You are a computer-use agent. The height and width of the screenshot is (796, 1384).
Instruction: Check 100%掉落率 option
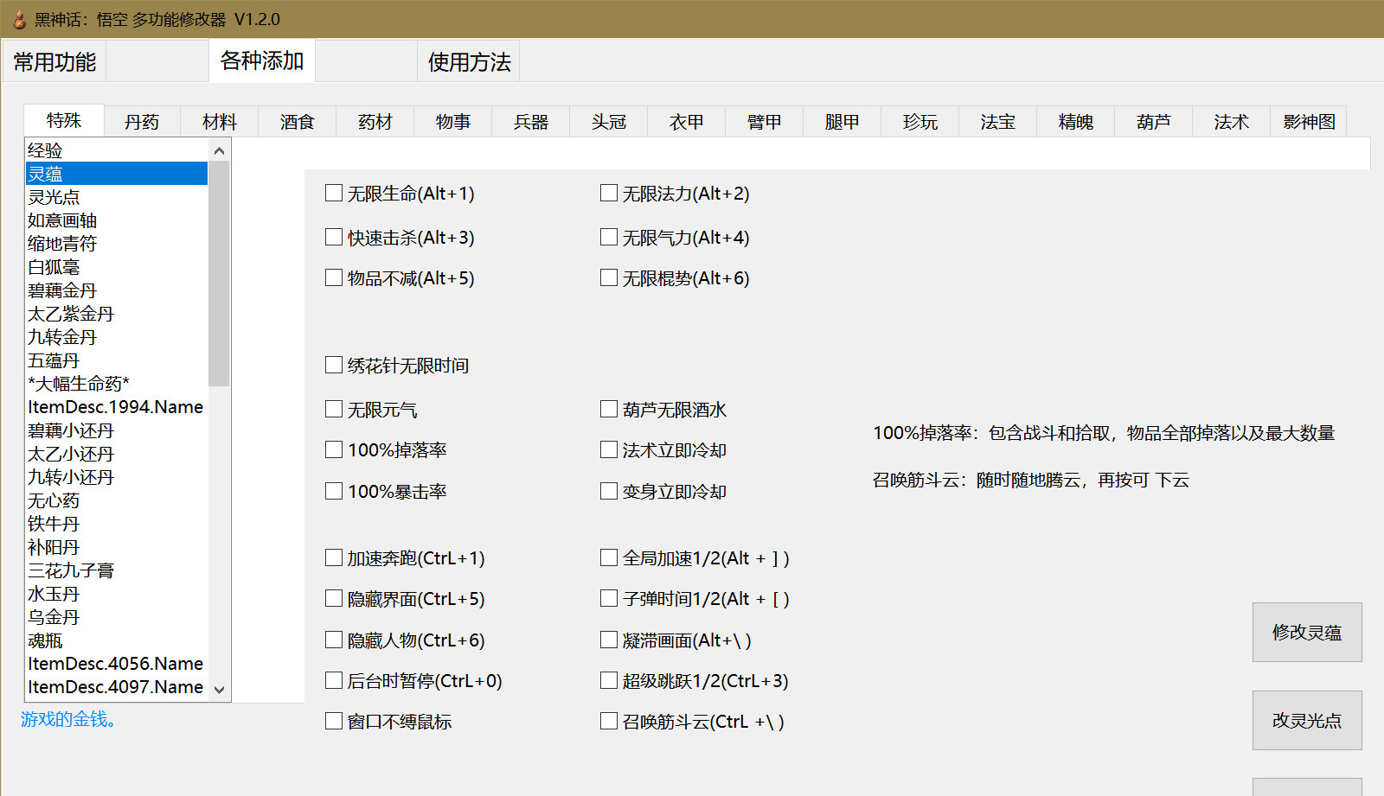[334, 449]
